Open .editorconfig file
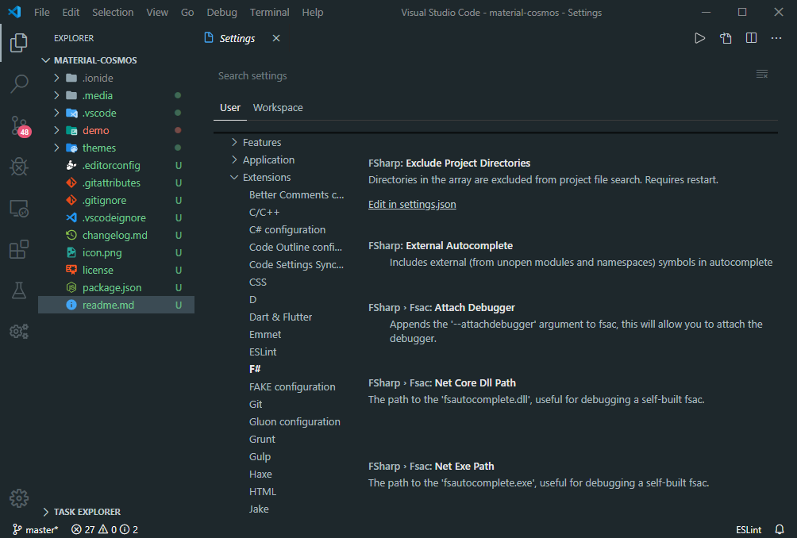 [x=116, y=165]
